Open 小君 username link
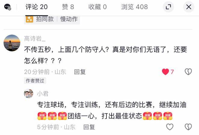 point(43,94)
